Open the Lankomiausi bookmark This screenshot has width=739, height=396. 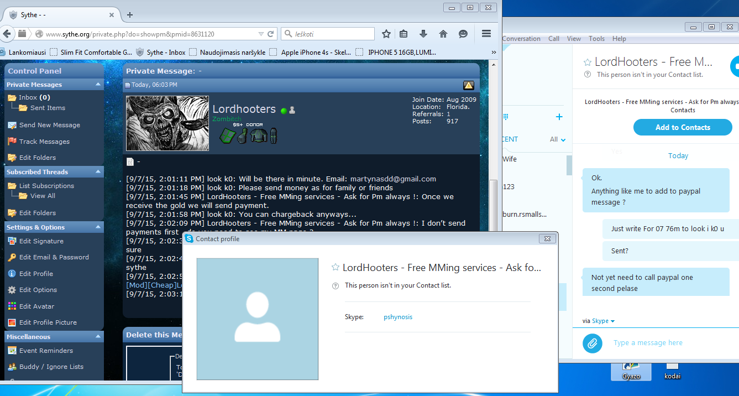(x=23, y=53)
